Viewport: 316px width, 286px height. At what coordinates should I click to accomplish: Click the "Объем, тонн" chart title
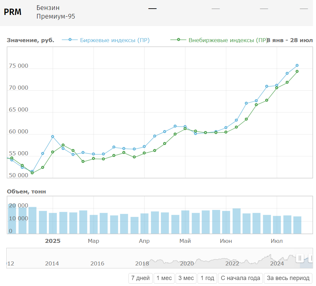click(x=27, y=191)
